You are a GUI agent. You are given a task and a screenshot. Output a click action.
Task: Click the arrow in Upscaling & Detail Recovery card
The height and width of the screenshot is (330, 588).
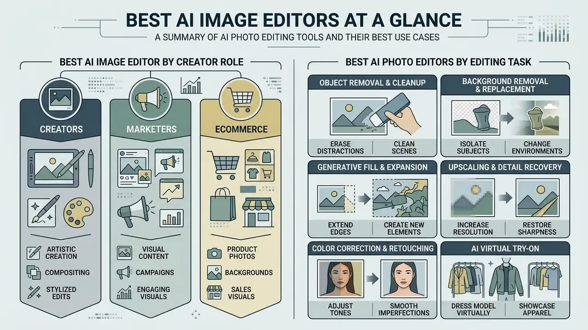(x=506, y=198)
